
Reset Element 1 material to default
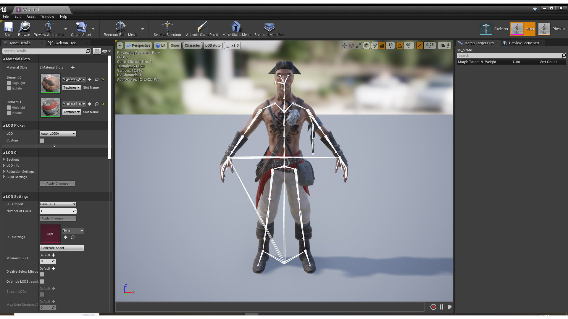click(103, 104)
